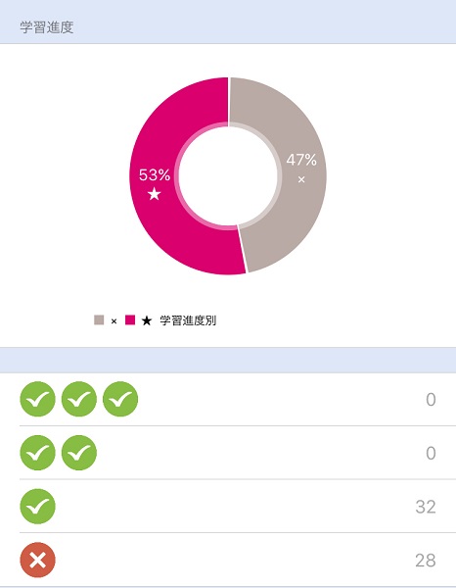Click first green check in two-check row
The image size is (456, 588).
point(37,453)
